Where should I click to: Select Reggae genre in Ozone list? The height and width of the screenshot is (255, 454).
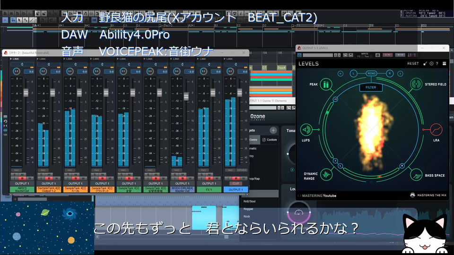[x=248, y=209]
